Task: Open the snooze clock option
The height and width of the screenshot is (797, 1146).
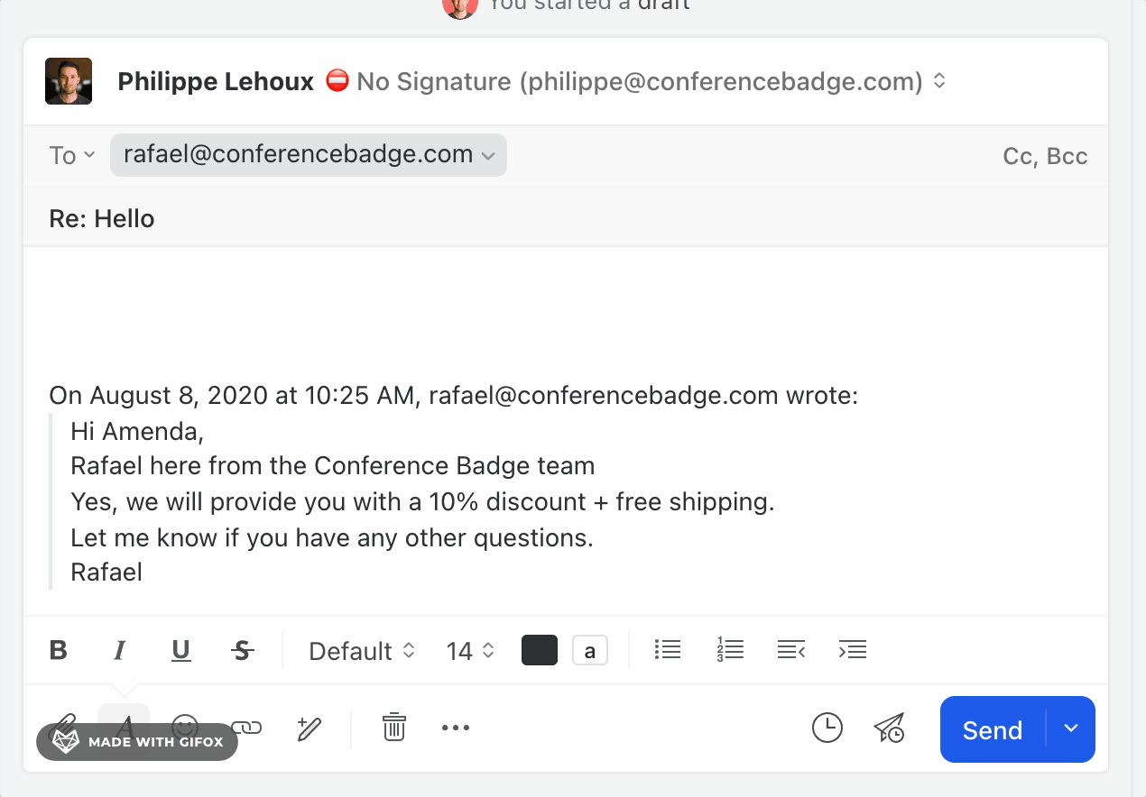Action: (827, 728)
